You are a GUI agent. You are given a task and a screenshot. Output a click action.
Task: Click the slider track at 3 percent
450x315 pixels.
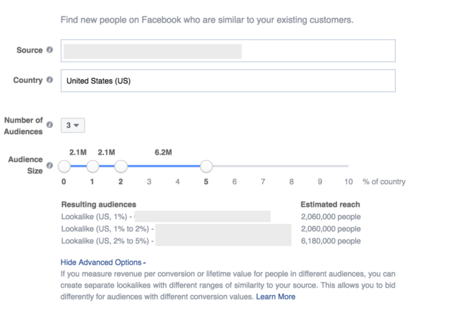tap(149, 166)
